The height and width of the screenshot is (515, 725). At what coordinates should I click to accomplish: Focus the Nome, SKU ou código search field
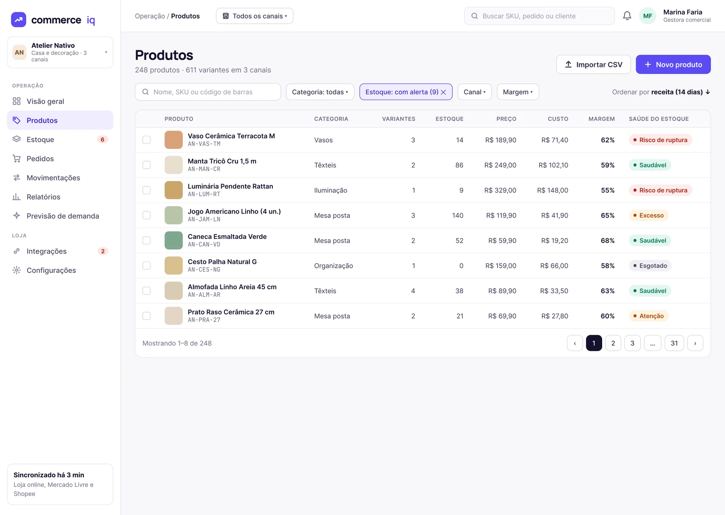coord(208,92)
